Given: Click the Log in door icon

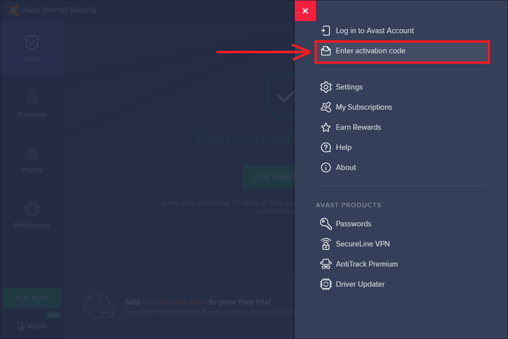Looking at the screenshot, I should click(x=326, y=31).
